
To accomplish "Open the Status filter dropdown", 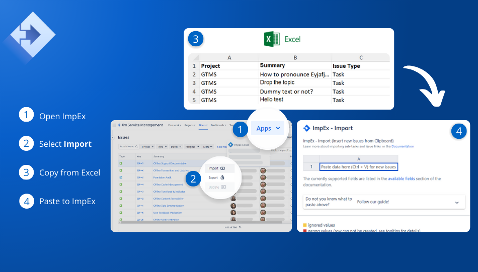I will 176,146.
